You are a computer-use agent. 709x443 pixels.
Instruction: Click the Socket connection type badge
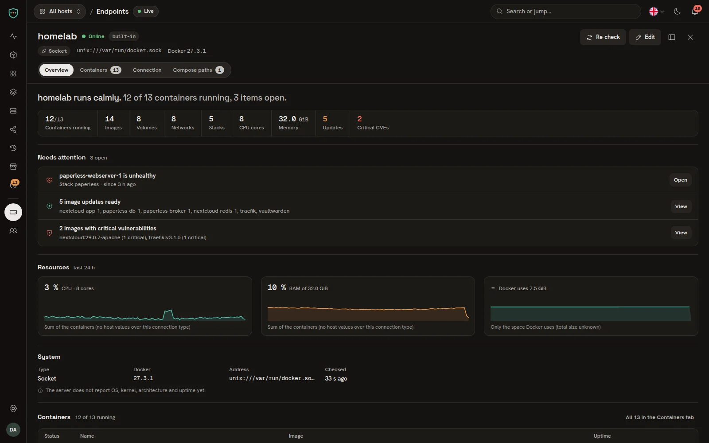(x=54, y=51)
